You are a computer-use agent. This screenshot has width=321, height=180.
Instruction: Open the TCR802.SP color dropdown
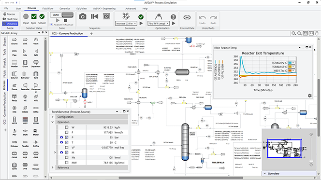click(293, 67)
